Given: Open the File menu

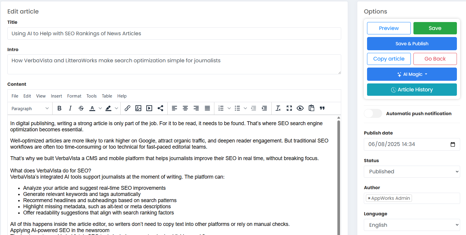Looking at the screenshot, I should (x=15, y=96).
